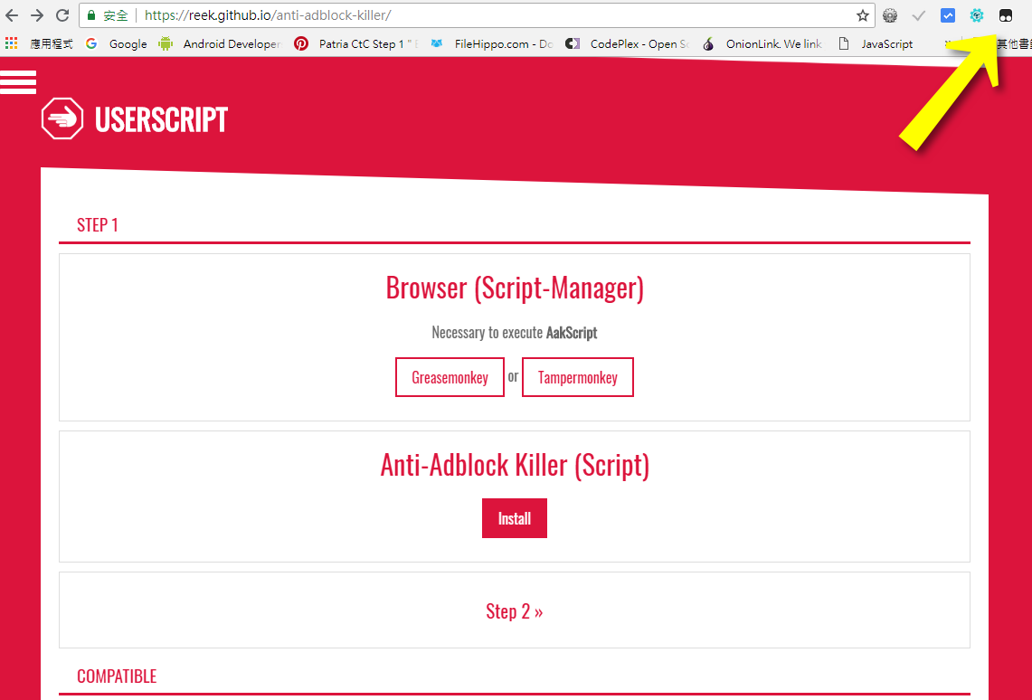Screen dimensions: 1032x700
Task: Click the 安全 secure label
Action: pos(116,15)
